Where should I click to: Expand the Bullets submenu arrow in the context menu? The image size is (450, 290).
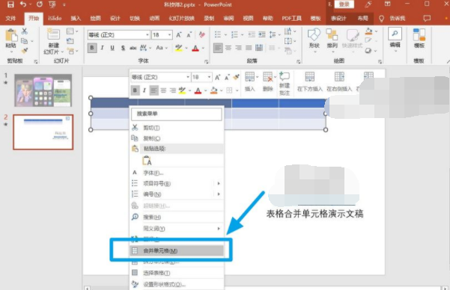pyautogui.click(x=219, y=183)
